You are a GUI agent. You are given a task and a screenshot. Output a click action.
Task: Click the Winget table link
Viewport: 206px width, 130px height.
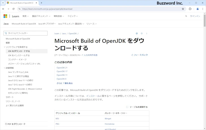(108, 118)
